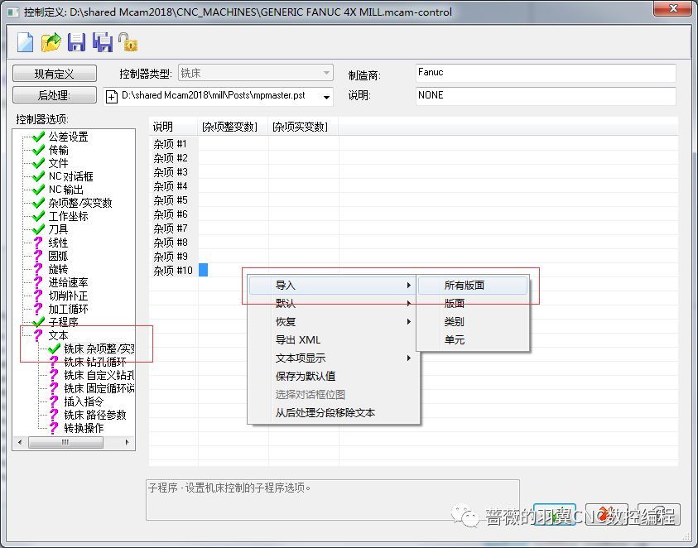The width and height of the screenshot is (698, 548).
Task: Select NC 输出 tree item
Action: coord(66,190)
